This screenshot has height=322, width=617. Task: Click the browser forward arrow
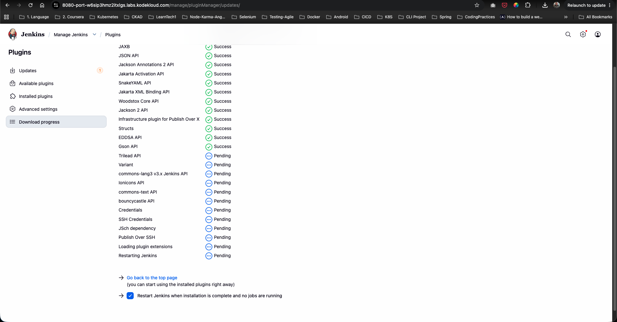(19, 5)
